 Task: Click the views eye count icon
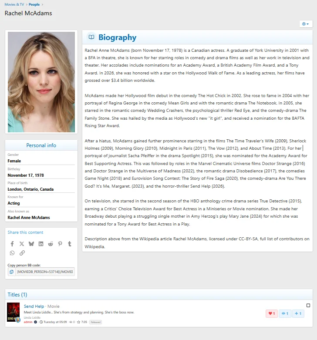point(71,322)
